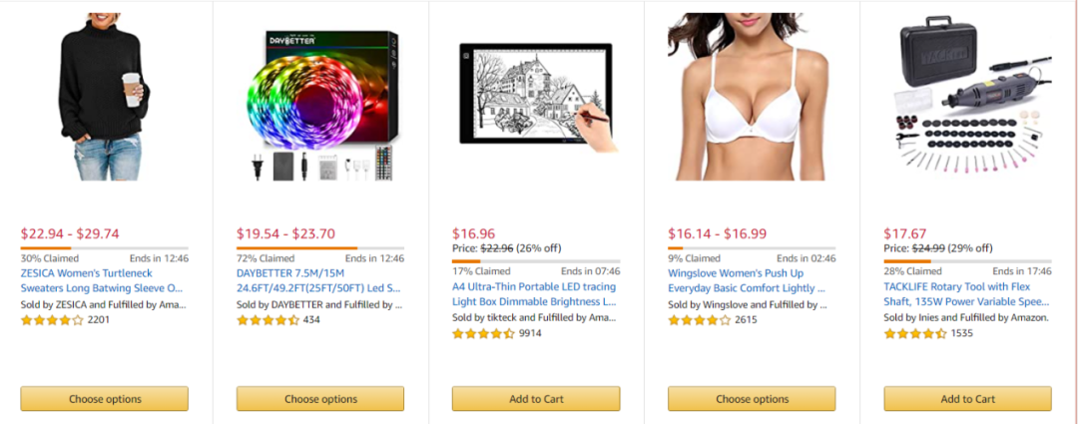Open the star rating with 434 reviews
The height and width of the screenshot is (424, 1078).
pos(269,319)
